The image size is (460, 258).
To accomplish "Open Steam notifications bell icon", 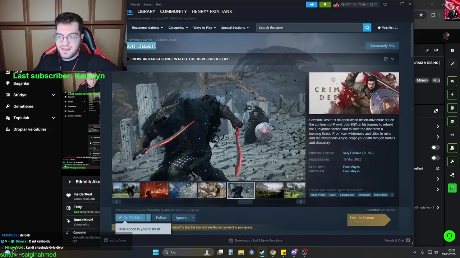I will pyautogui.click(x=325, y=4).
